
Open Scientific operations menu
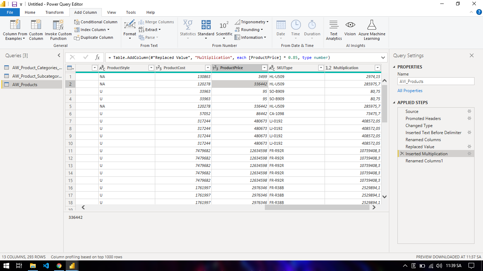click(x=224, y=30)
